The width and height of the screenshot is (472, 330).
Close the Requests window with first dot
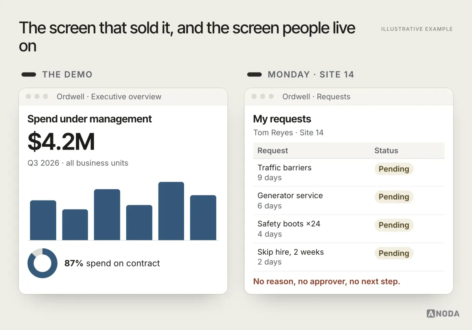(254, 97)
